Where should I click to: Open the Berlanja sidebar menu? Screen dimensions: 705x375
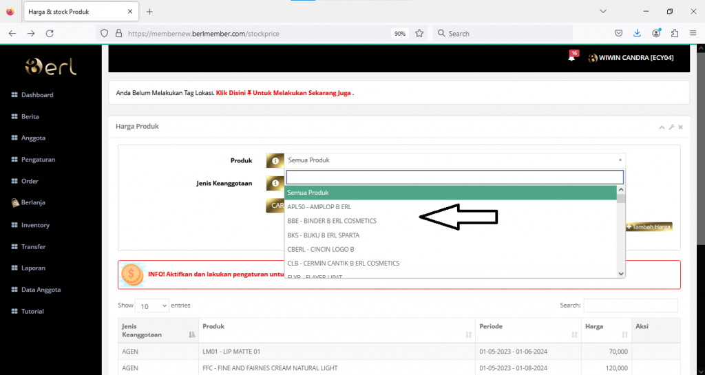pyautogui.click(x=32, y=202)
